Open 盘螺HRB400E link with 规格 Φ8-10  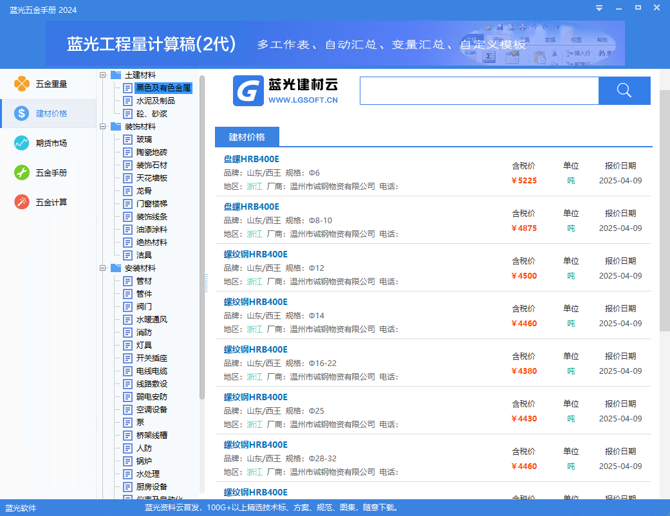[x=251, y=207]
